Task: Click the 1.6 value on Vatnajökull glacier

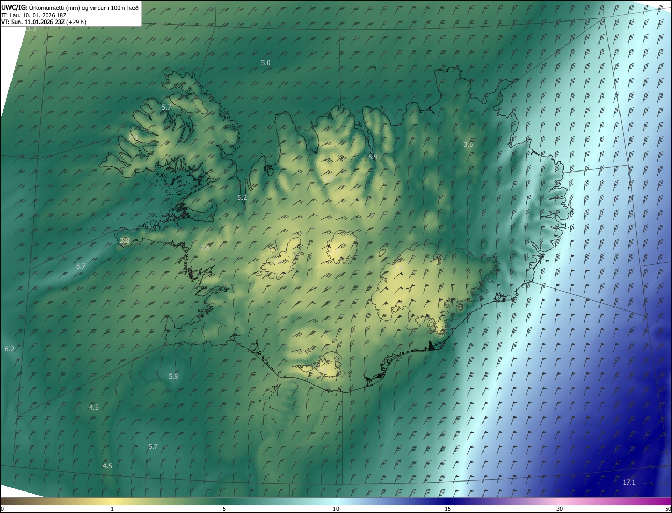Action: [x=398, y=268]
